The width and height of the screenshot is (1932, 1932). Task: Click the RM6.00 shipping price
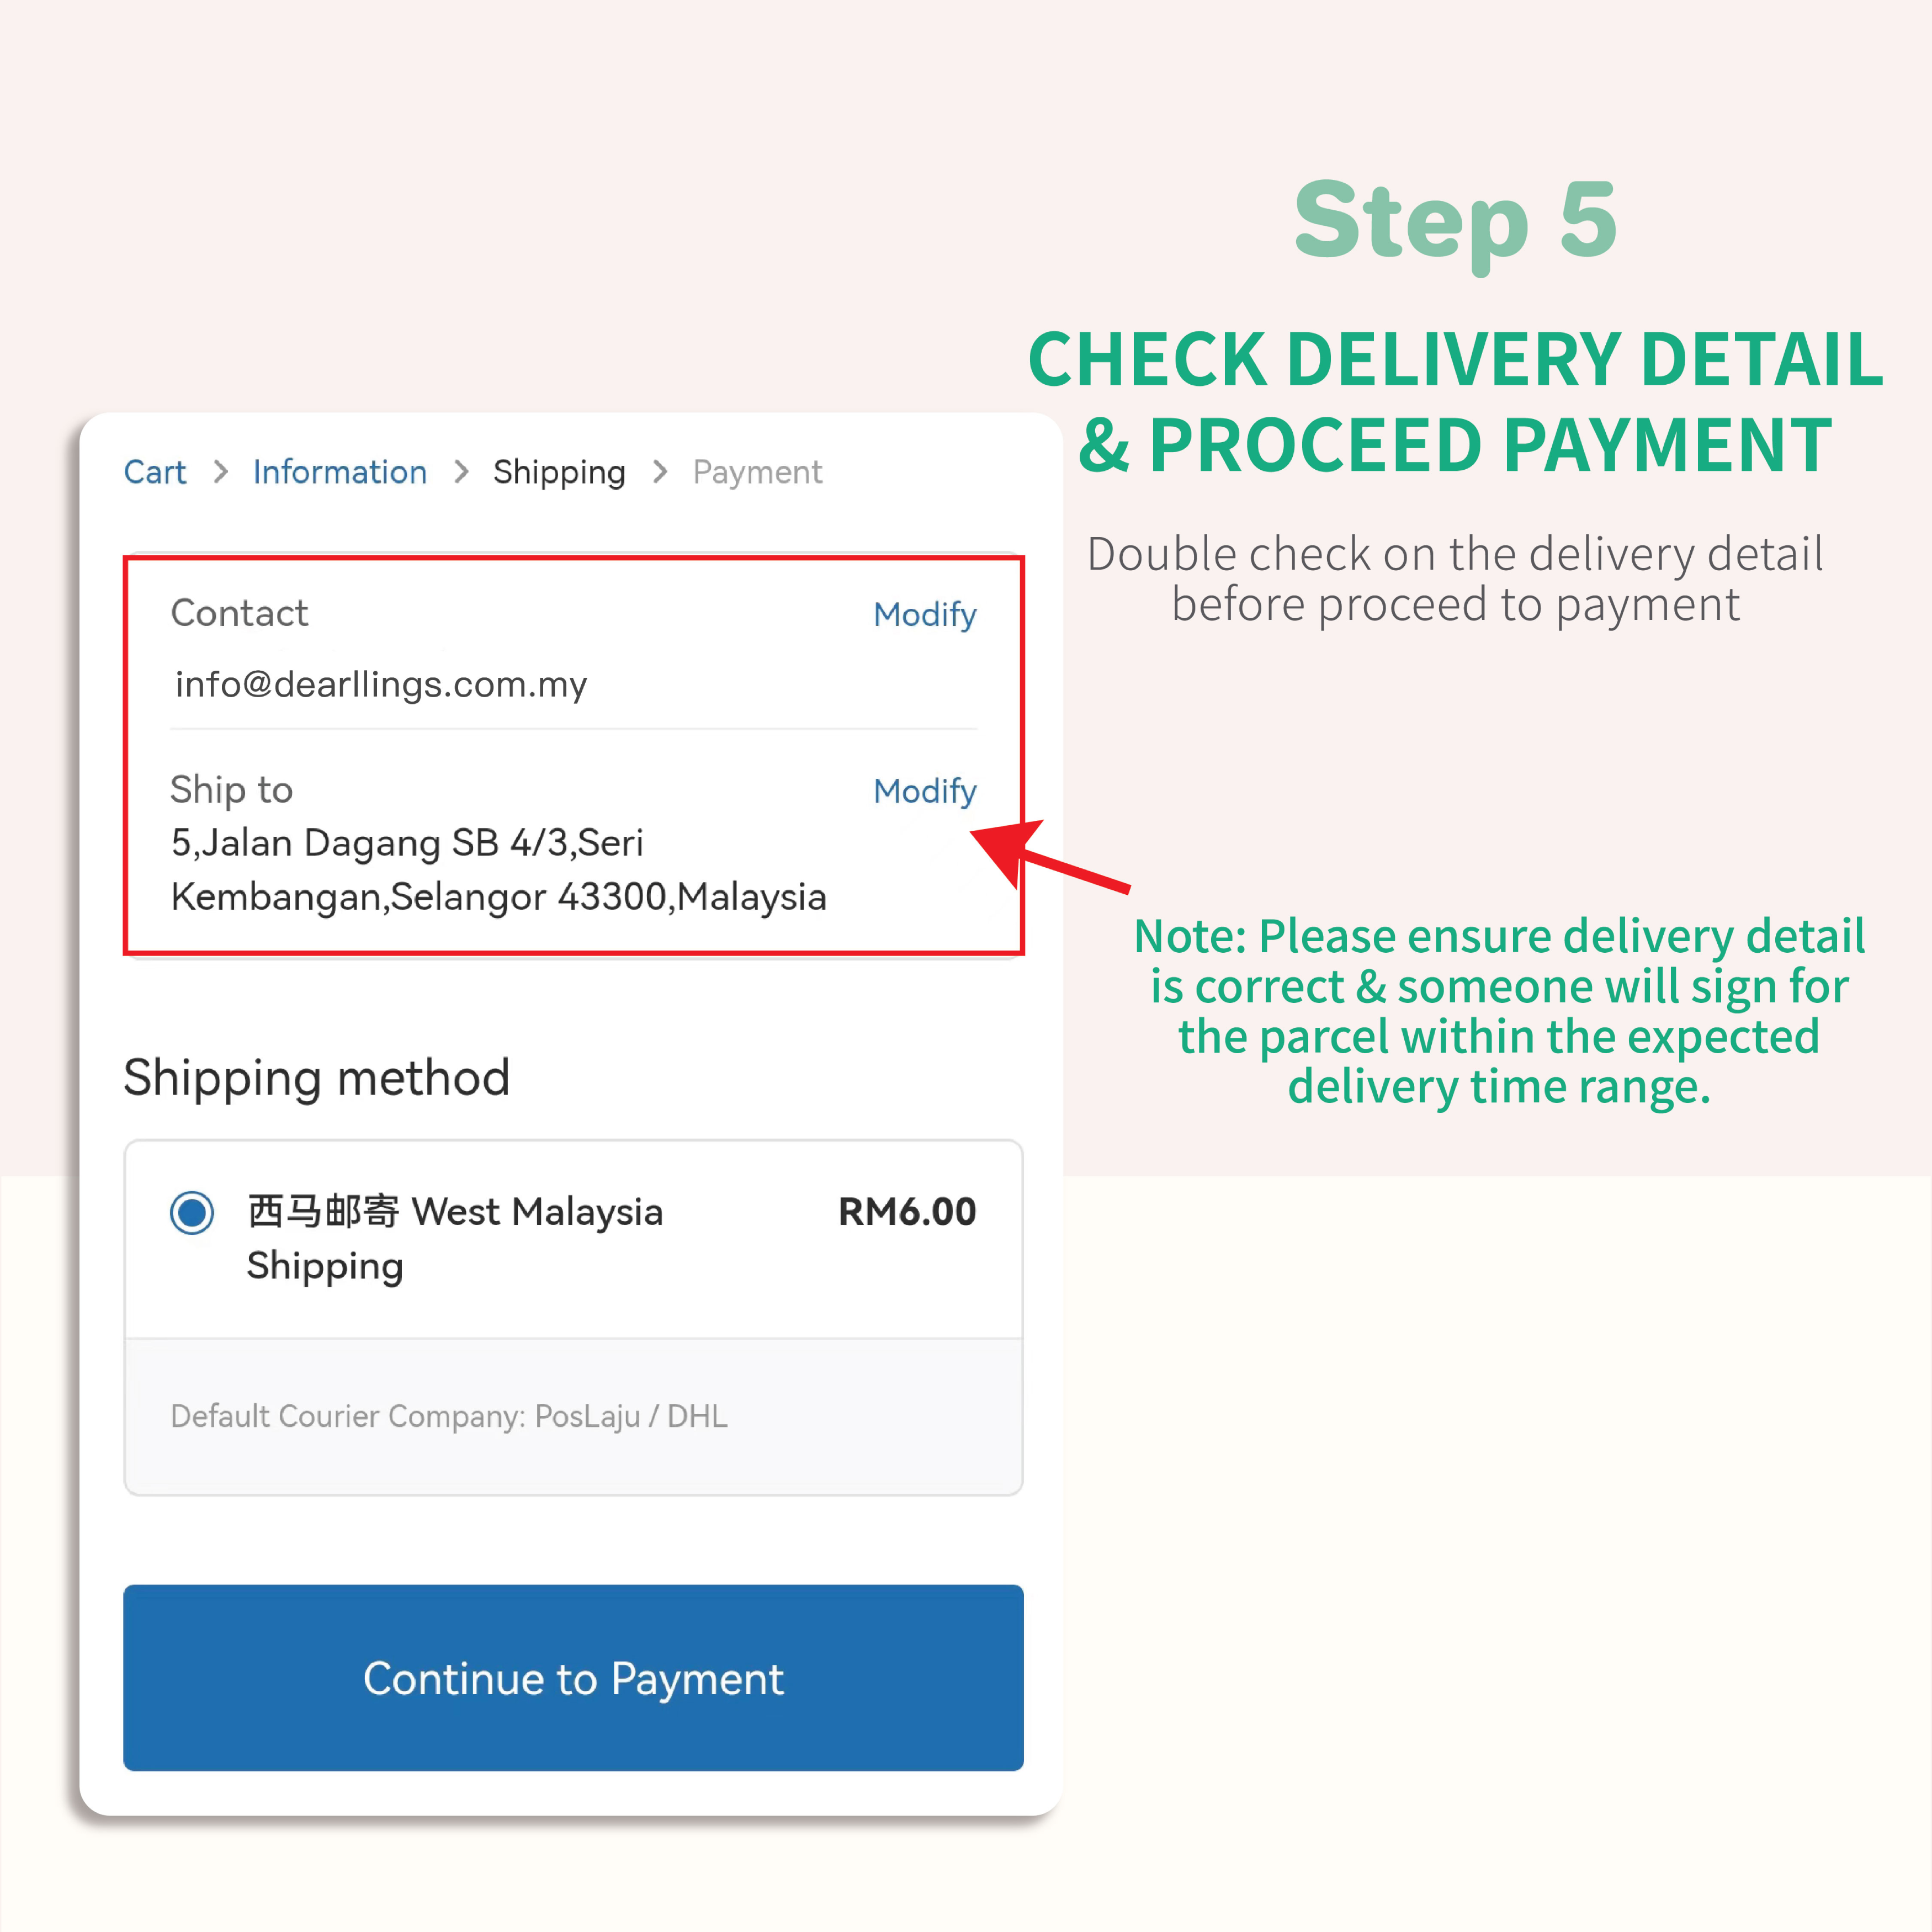coord(907,1211)
